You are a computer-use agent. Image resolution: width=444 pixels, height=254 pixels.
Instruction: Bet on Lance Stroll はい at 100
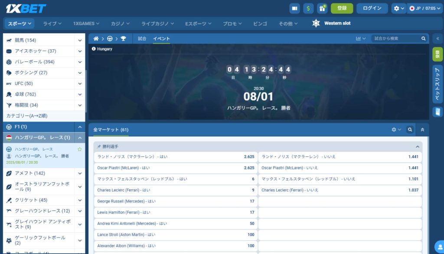click(x=176, y=235)
